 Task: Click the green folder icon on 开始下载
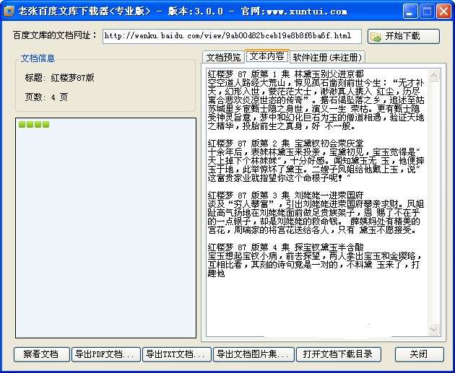point(376,37)
